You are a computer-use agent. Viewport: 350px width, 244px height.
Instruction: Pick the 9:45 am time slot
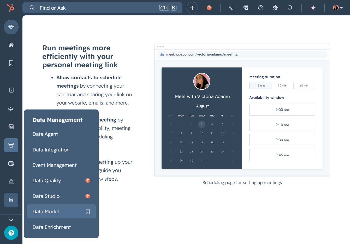click(x=282, y=155)
